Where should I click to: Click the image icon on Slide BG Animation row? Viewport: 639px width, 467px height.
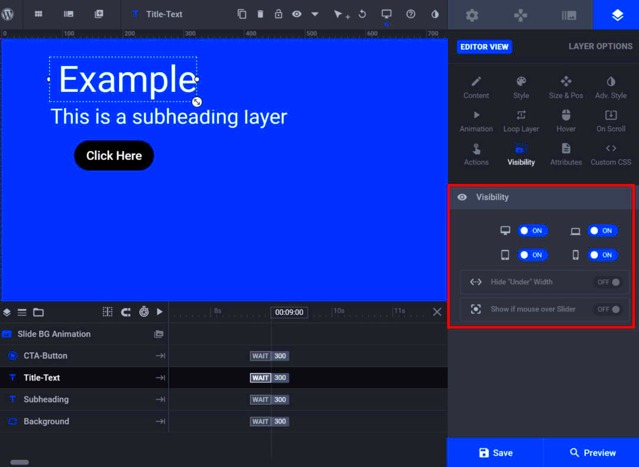point(159,334)
